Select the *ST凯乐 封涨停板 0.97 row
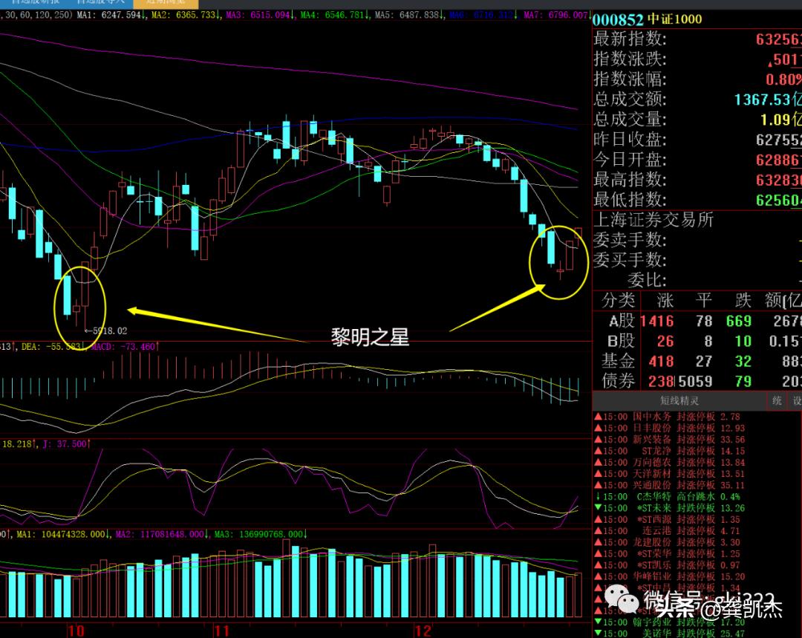Viewport: 802px width, 638px height. point(670,564)
